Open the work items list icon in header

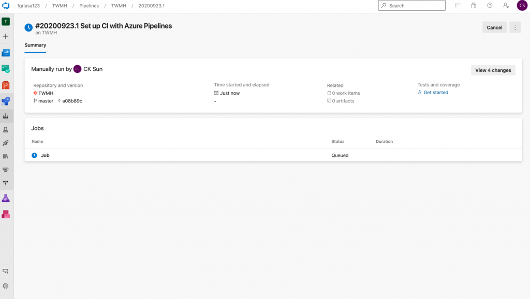pos(458,5)
